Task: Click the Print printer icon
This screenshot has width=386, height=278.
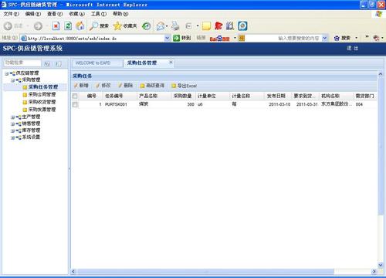Action: click(x=175, y=25)
